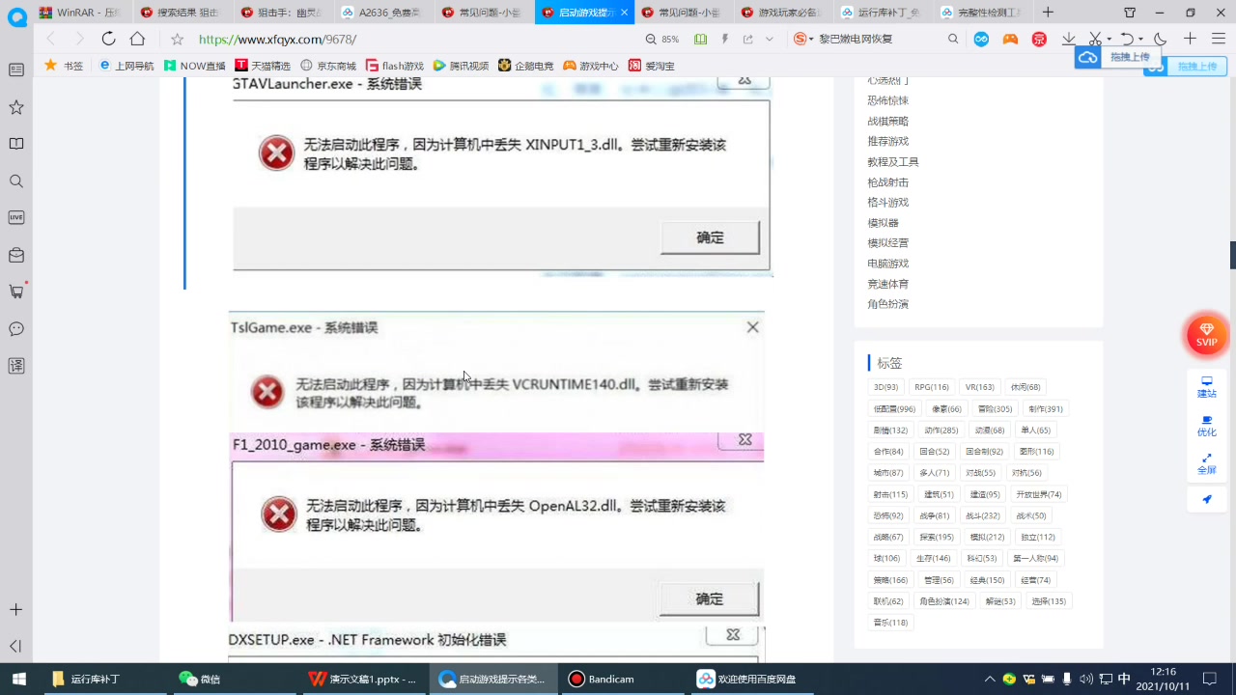This screenshot has width=1236, height=695.
Task: Click the search box with 黎巴嫩电网恢复
Action: (x=879, y=39)
